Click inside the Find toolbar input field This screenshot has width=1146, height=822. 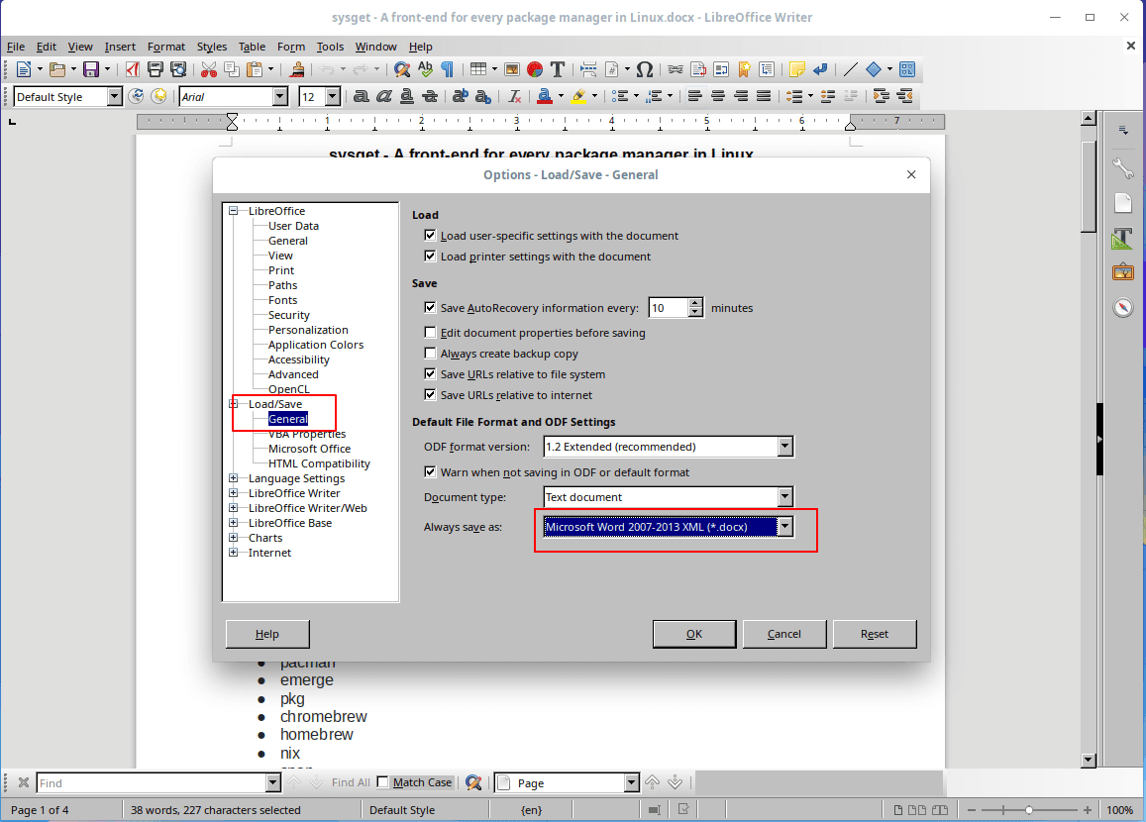[x=154, y=782]
